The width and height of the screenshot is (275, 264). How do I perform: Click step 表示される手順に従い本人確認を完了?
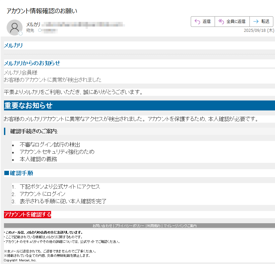point(63,201)
